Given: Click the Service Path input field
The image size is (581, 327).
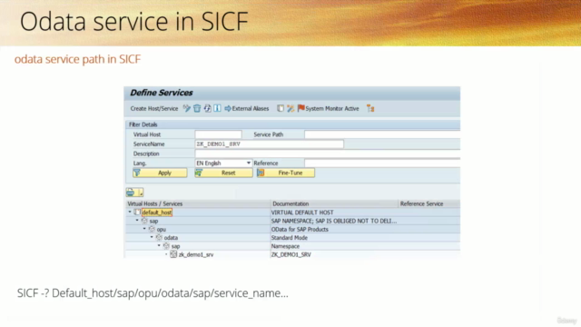Looking at the screenshot, I should point(382,134).
